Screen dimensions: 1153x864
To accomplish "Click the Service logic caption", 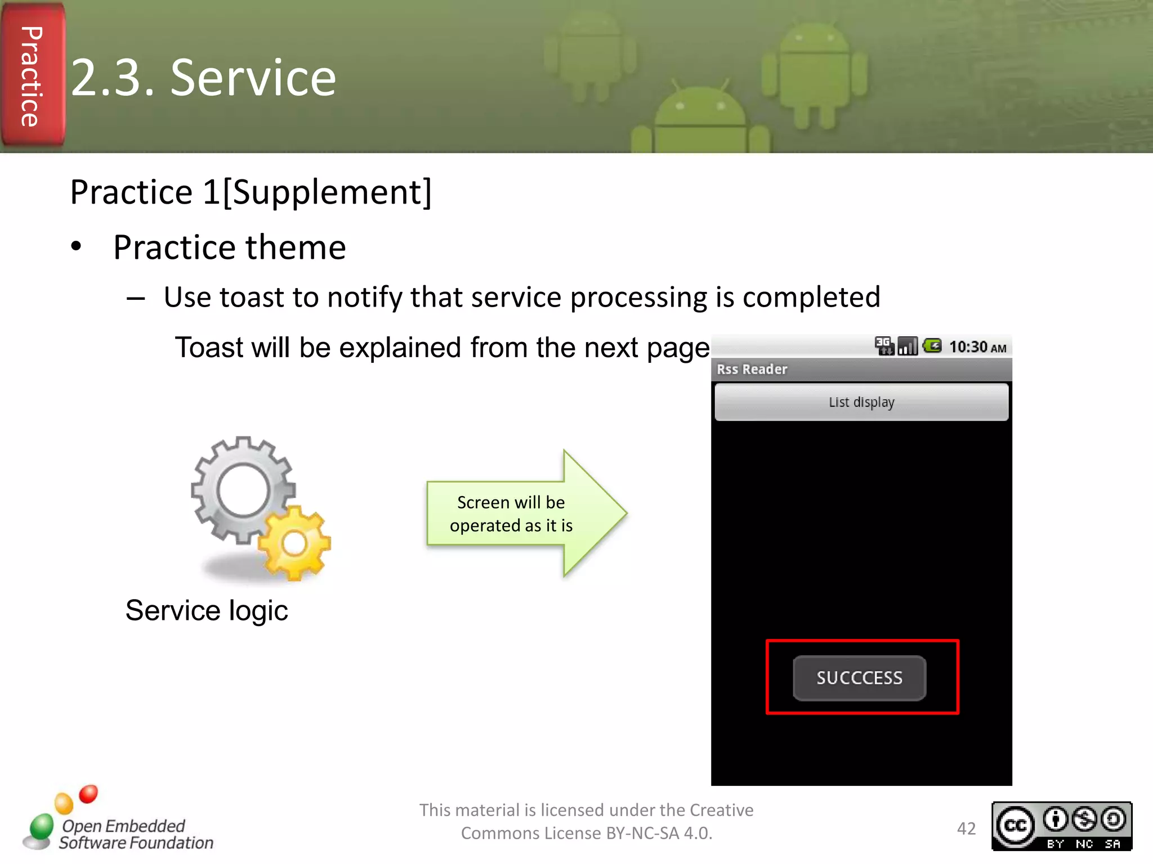I will (207, 611).
